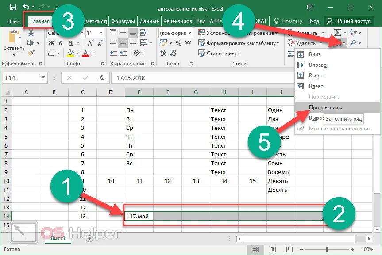Viewport: 382px width, 255px height.
Task: Toggle bold formatting Ж
Action: [51, 43]
